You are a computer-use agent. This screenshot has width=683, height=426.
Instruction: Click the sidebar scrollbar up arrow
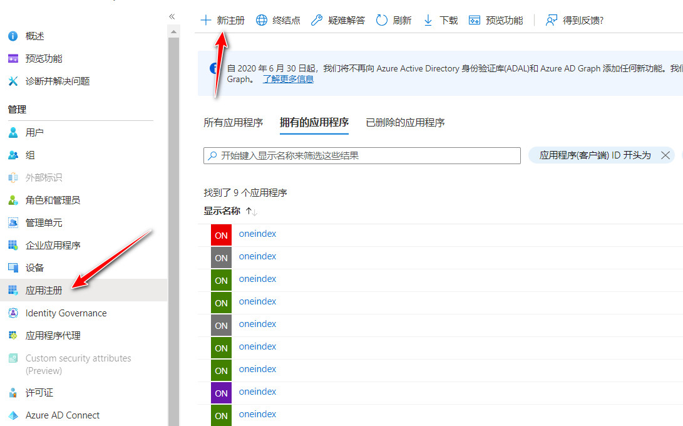tap(174, 32)
